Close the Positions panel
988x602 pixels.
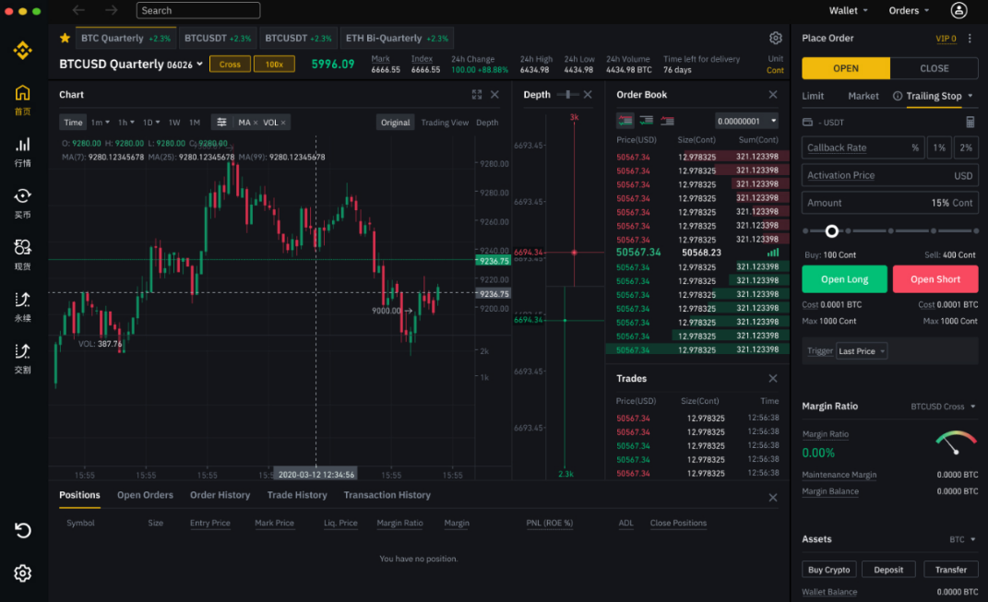click(773, 498)
